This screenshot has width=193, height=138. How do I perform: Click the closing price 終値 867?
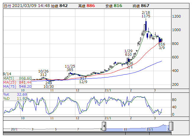tap(145, 6)
